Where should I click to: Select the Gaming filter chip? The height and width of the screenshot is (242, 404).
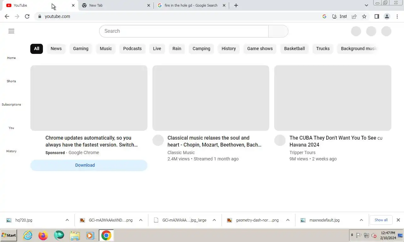[81, 49]
